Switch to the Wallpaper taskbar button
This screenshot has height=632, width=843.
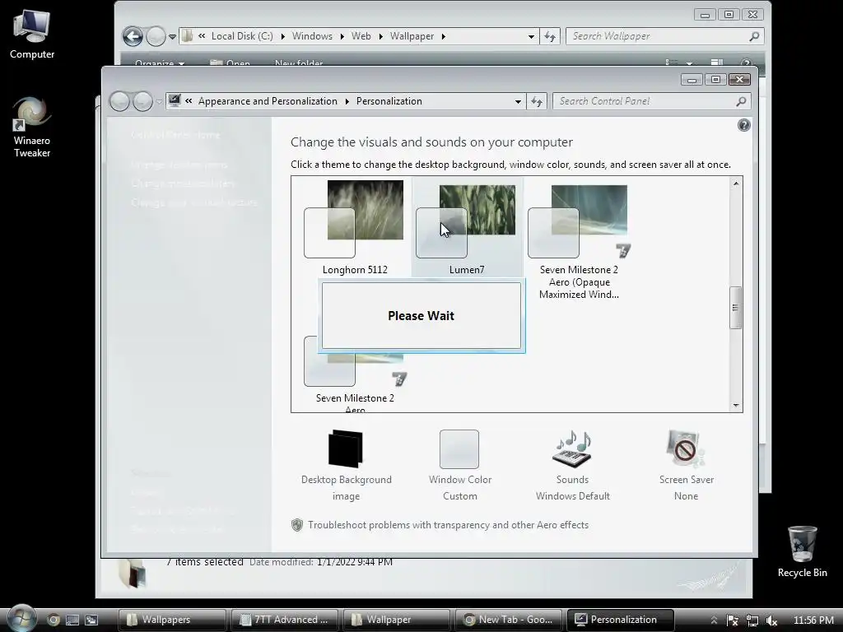(x=397, y=620)
